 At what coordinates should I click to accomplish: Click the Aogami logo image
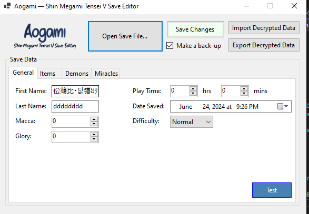pyautogui.click(x=45, y=36)
